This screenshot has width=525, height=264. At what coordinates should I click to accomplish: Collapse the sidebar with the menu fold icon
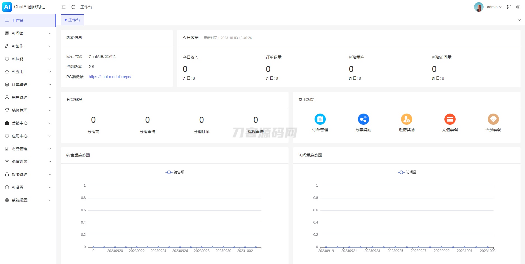click(64, 7)
